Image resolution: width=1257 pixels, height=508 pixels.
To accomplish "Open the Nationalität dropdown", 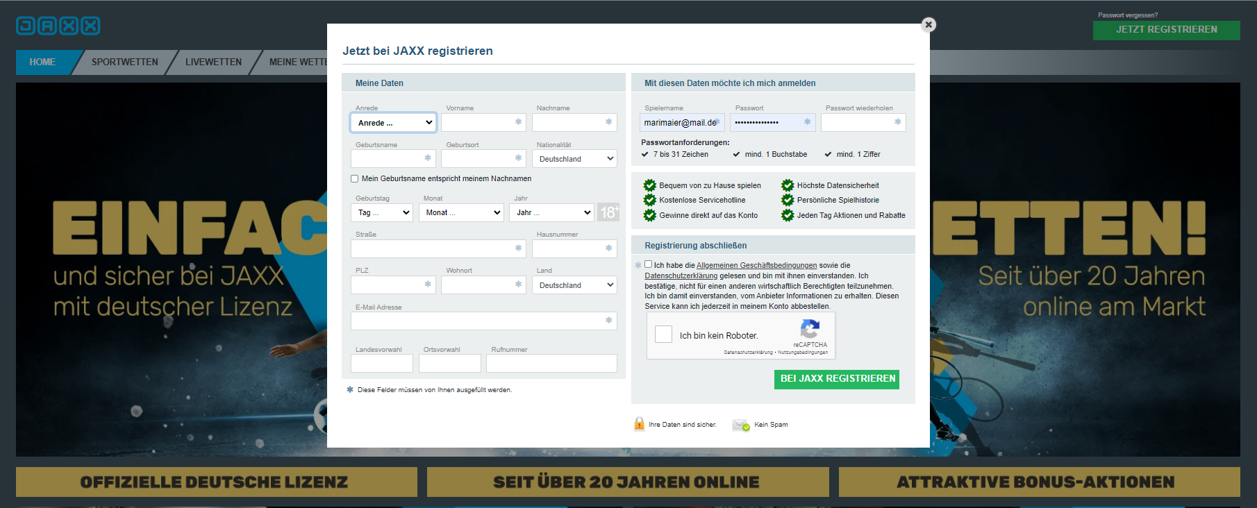I will [x=575, y=159].
